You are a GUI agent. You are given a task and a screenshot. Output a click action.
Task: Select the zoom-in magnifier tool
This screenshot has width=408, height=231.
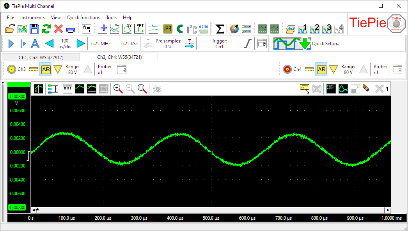tap(117, 88)
